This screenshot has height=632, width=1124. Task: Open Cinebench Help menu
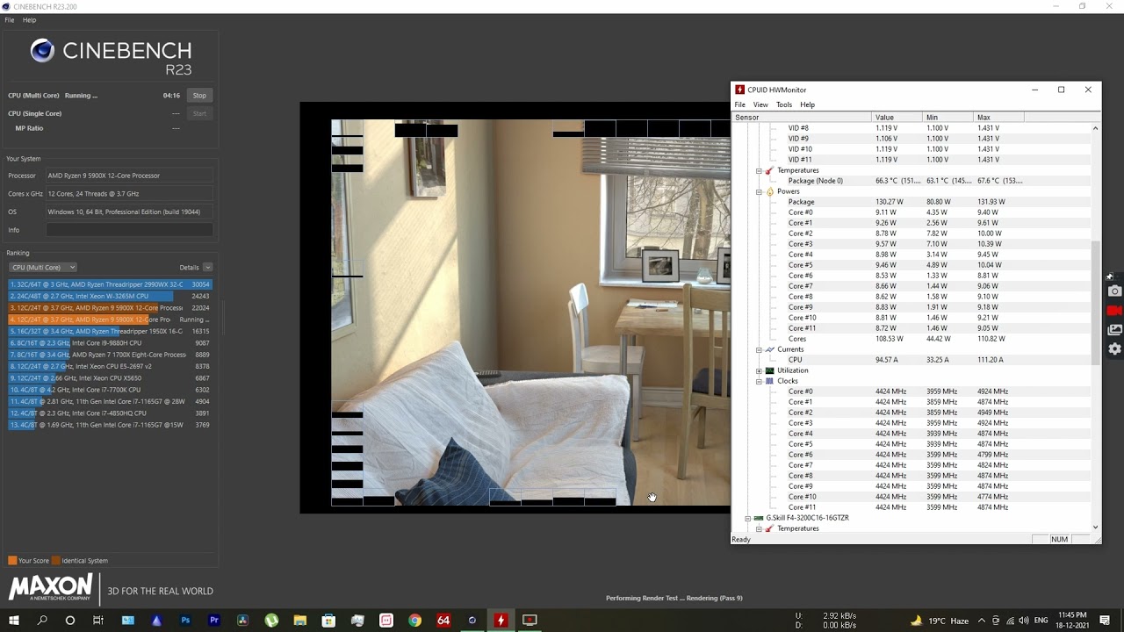pyautogui.click(x=29, y=19)
